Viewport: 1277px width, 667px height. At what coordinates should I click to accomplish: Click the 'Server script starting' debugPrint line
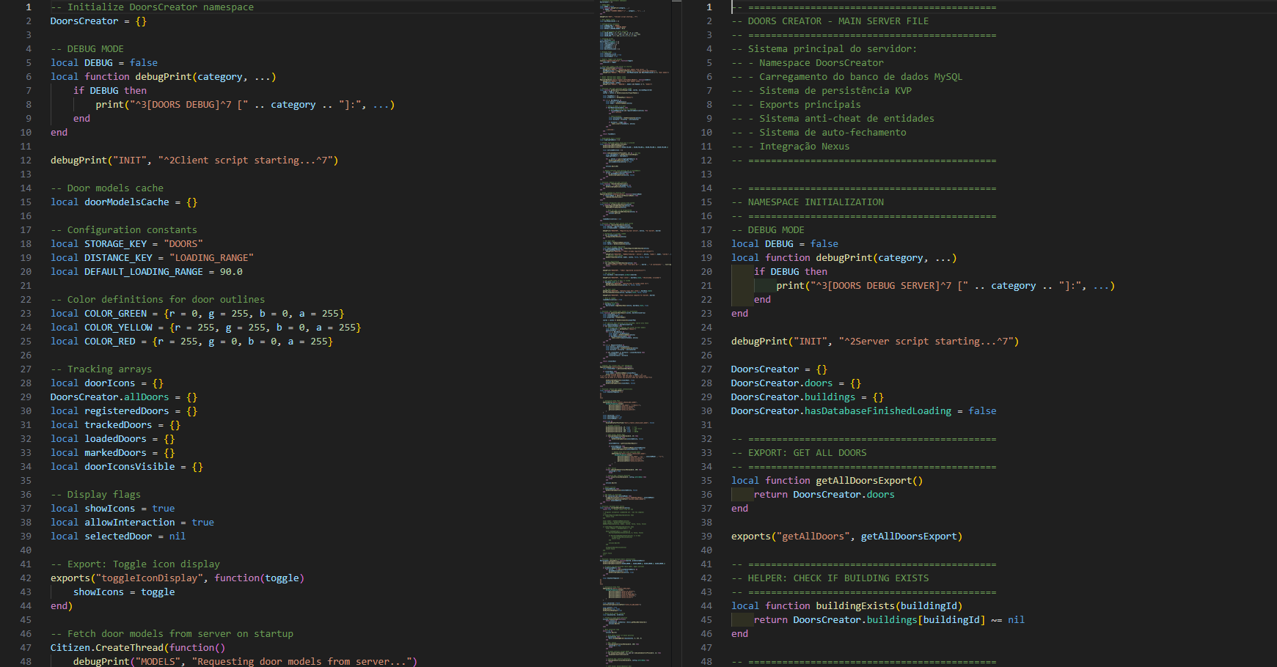(875, 341)
